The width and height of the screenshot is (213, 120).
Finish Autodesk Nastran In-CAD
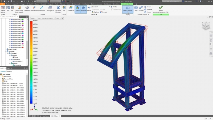point(161,9)
